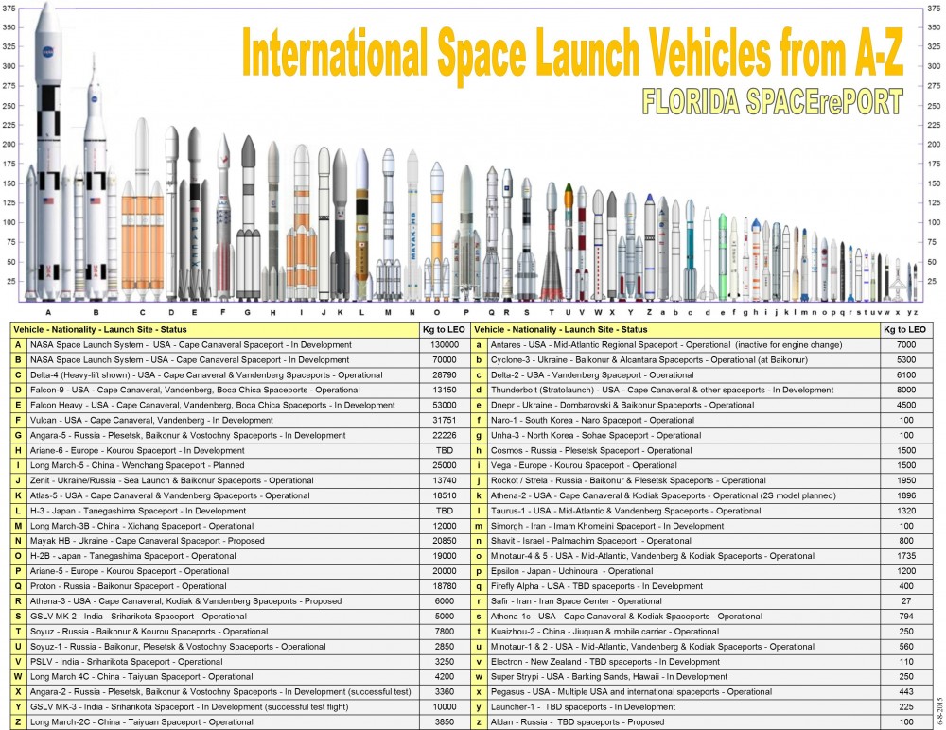Image resolution: width=946 pixels, height=730 pixels.
Task: Click the orange Delta-4 Heavy rocket image above letter C
Action: [x=143, y=210]
